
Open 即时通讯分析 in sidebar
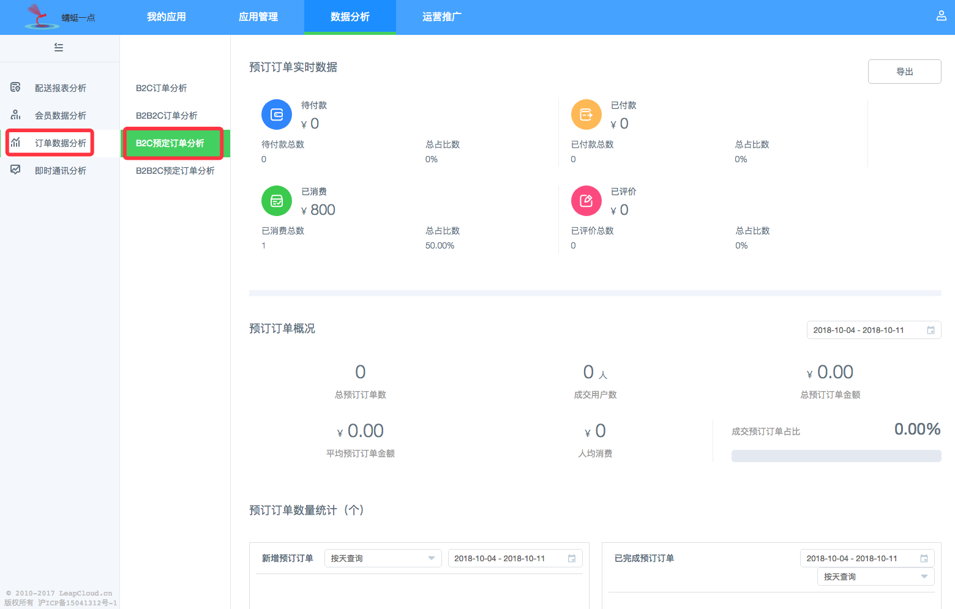coord(60,171)
